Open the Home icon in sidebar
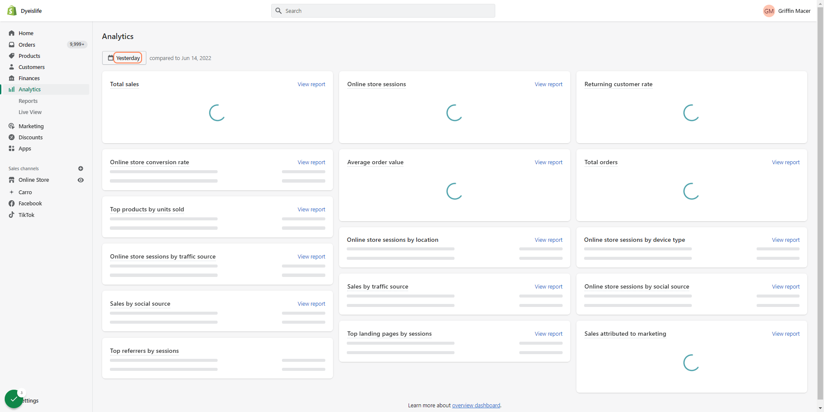This screenshot has width=824, height=412. pyautogui.click(x=12, y=33)
